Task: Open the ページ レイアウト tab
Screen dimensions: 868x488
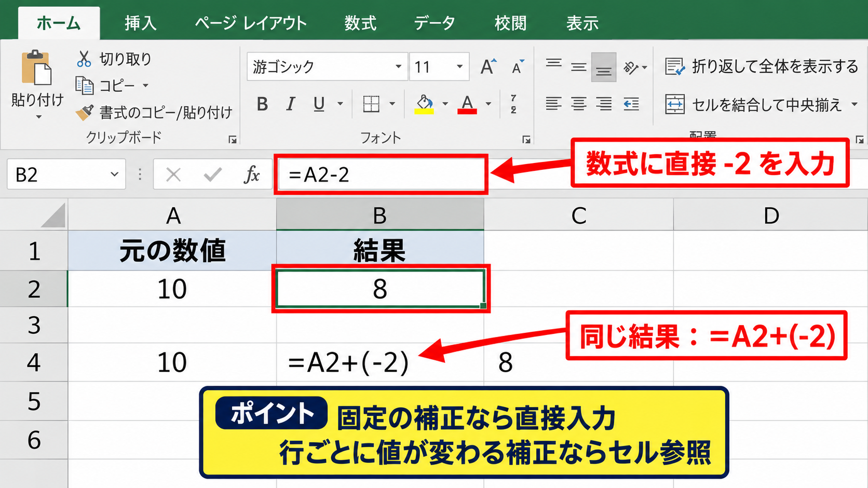Action: (251, 23)
